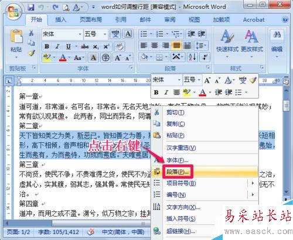293x240 pixels.
Task: Toggle strikethrough abc in ribbon
Action: tap(85, 46)
